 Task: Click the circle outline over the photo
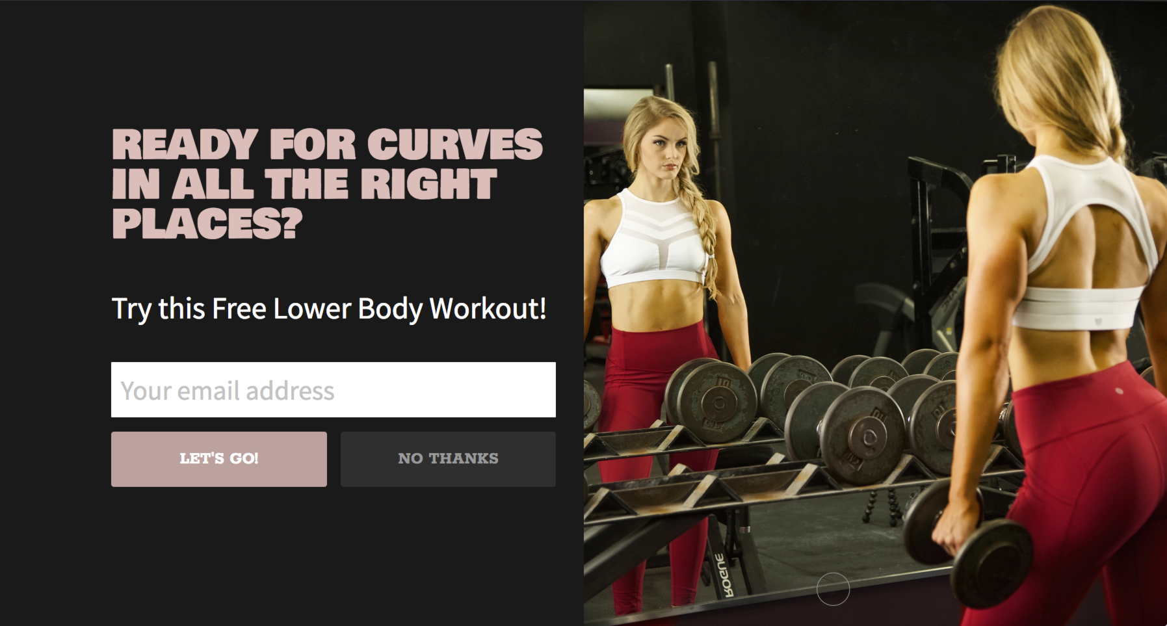[833, 589]
